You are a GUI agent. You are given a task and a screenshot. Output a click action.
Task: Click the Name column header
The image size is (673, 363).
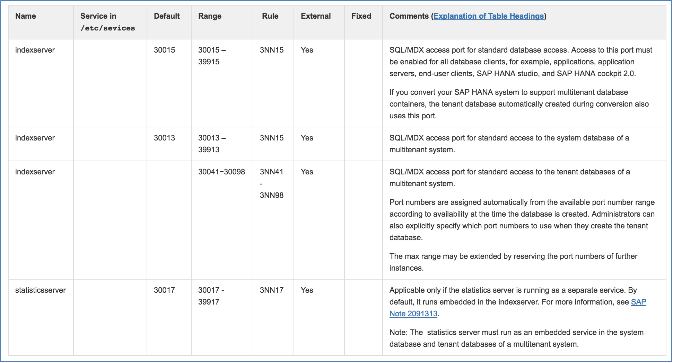(x=26, y=16)
